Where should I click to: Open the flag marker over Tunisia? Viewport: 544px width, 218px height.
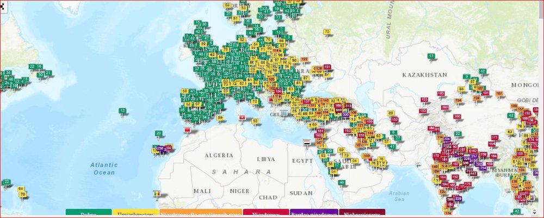click(242, 117)
